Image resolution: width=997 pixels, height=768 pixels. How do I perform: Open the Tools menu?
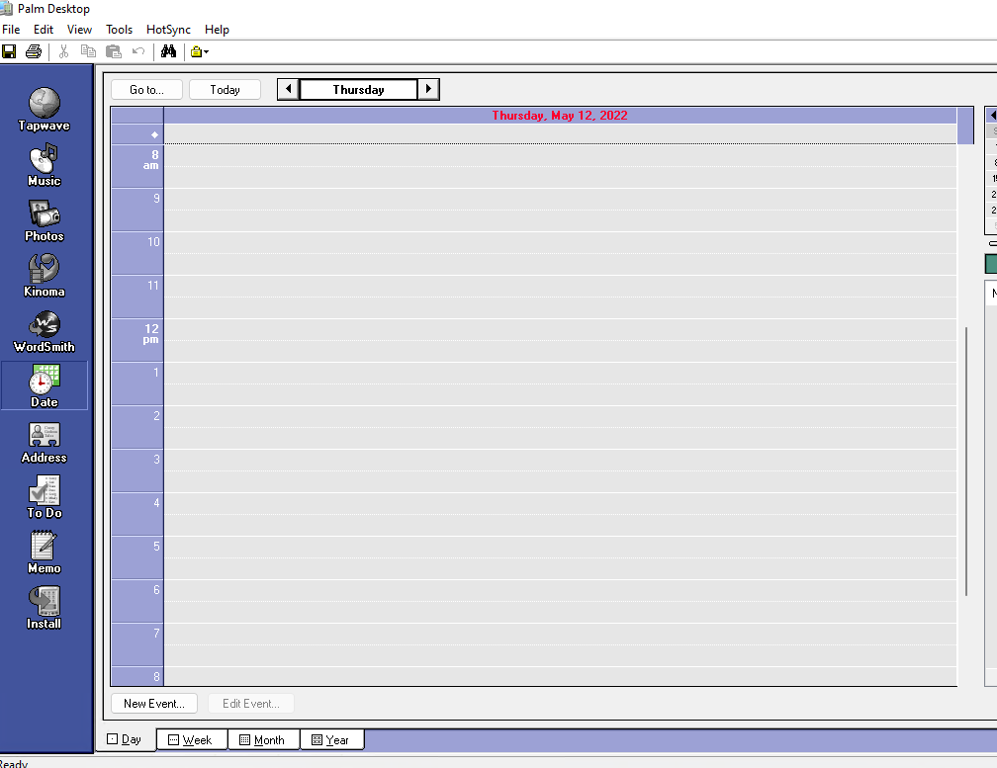coord(119,29)
